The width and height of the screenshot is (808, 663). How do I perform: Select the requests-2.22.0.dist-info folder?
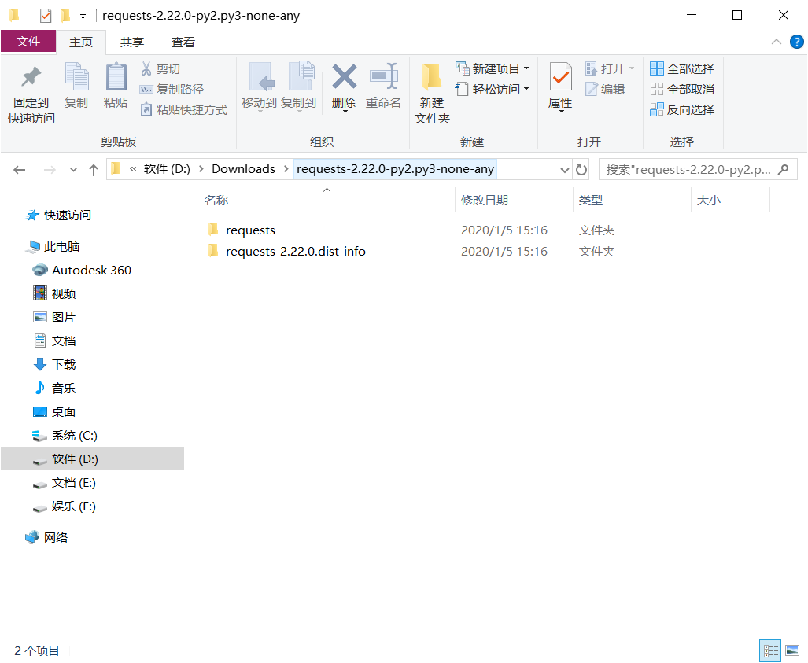(295, 251)
